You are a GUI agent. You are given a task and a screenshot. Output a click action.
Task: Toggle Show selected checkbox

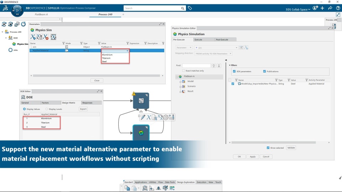pos(268,148)
